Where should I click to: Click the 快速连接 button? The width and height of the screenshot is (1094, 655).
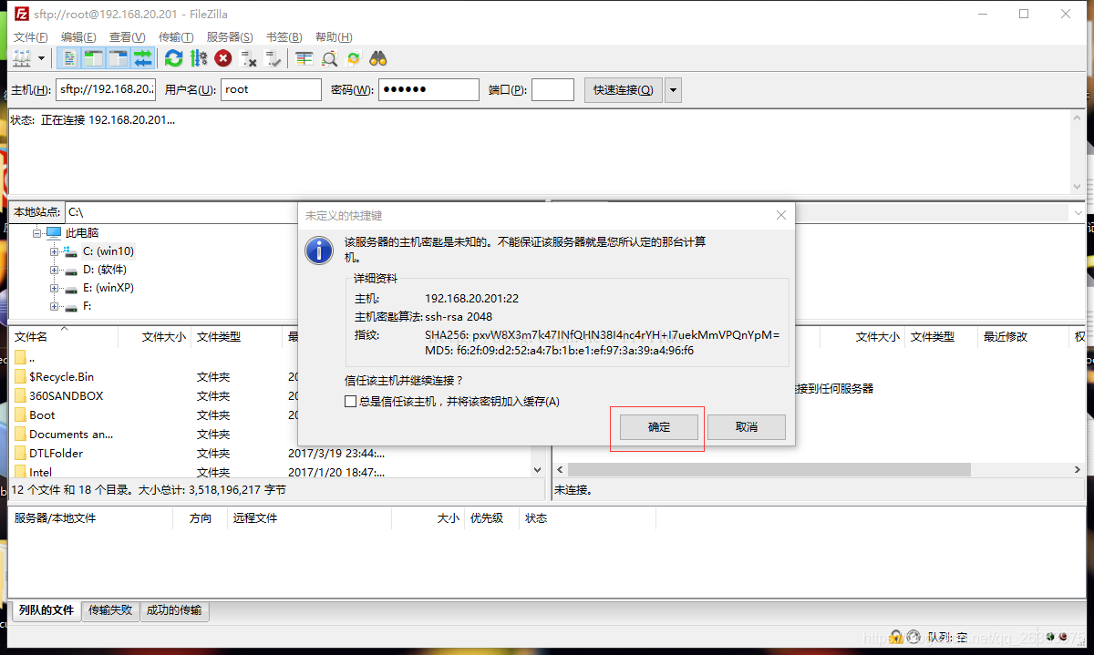click(623, 89)
